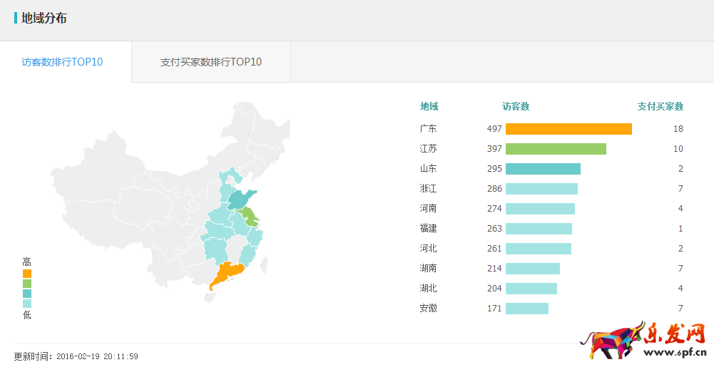Click the green 江苏 visitor bar
Viewport: 714px width, 367px height.
(x=556, y=149)
